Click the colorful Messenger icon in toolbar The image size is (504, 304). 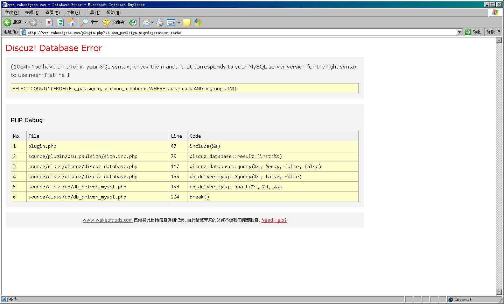[198, 22]
